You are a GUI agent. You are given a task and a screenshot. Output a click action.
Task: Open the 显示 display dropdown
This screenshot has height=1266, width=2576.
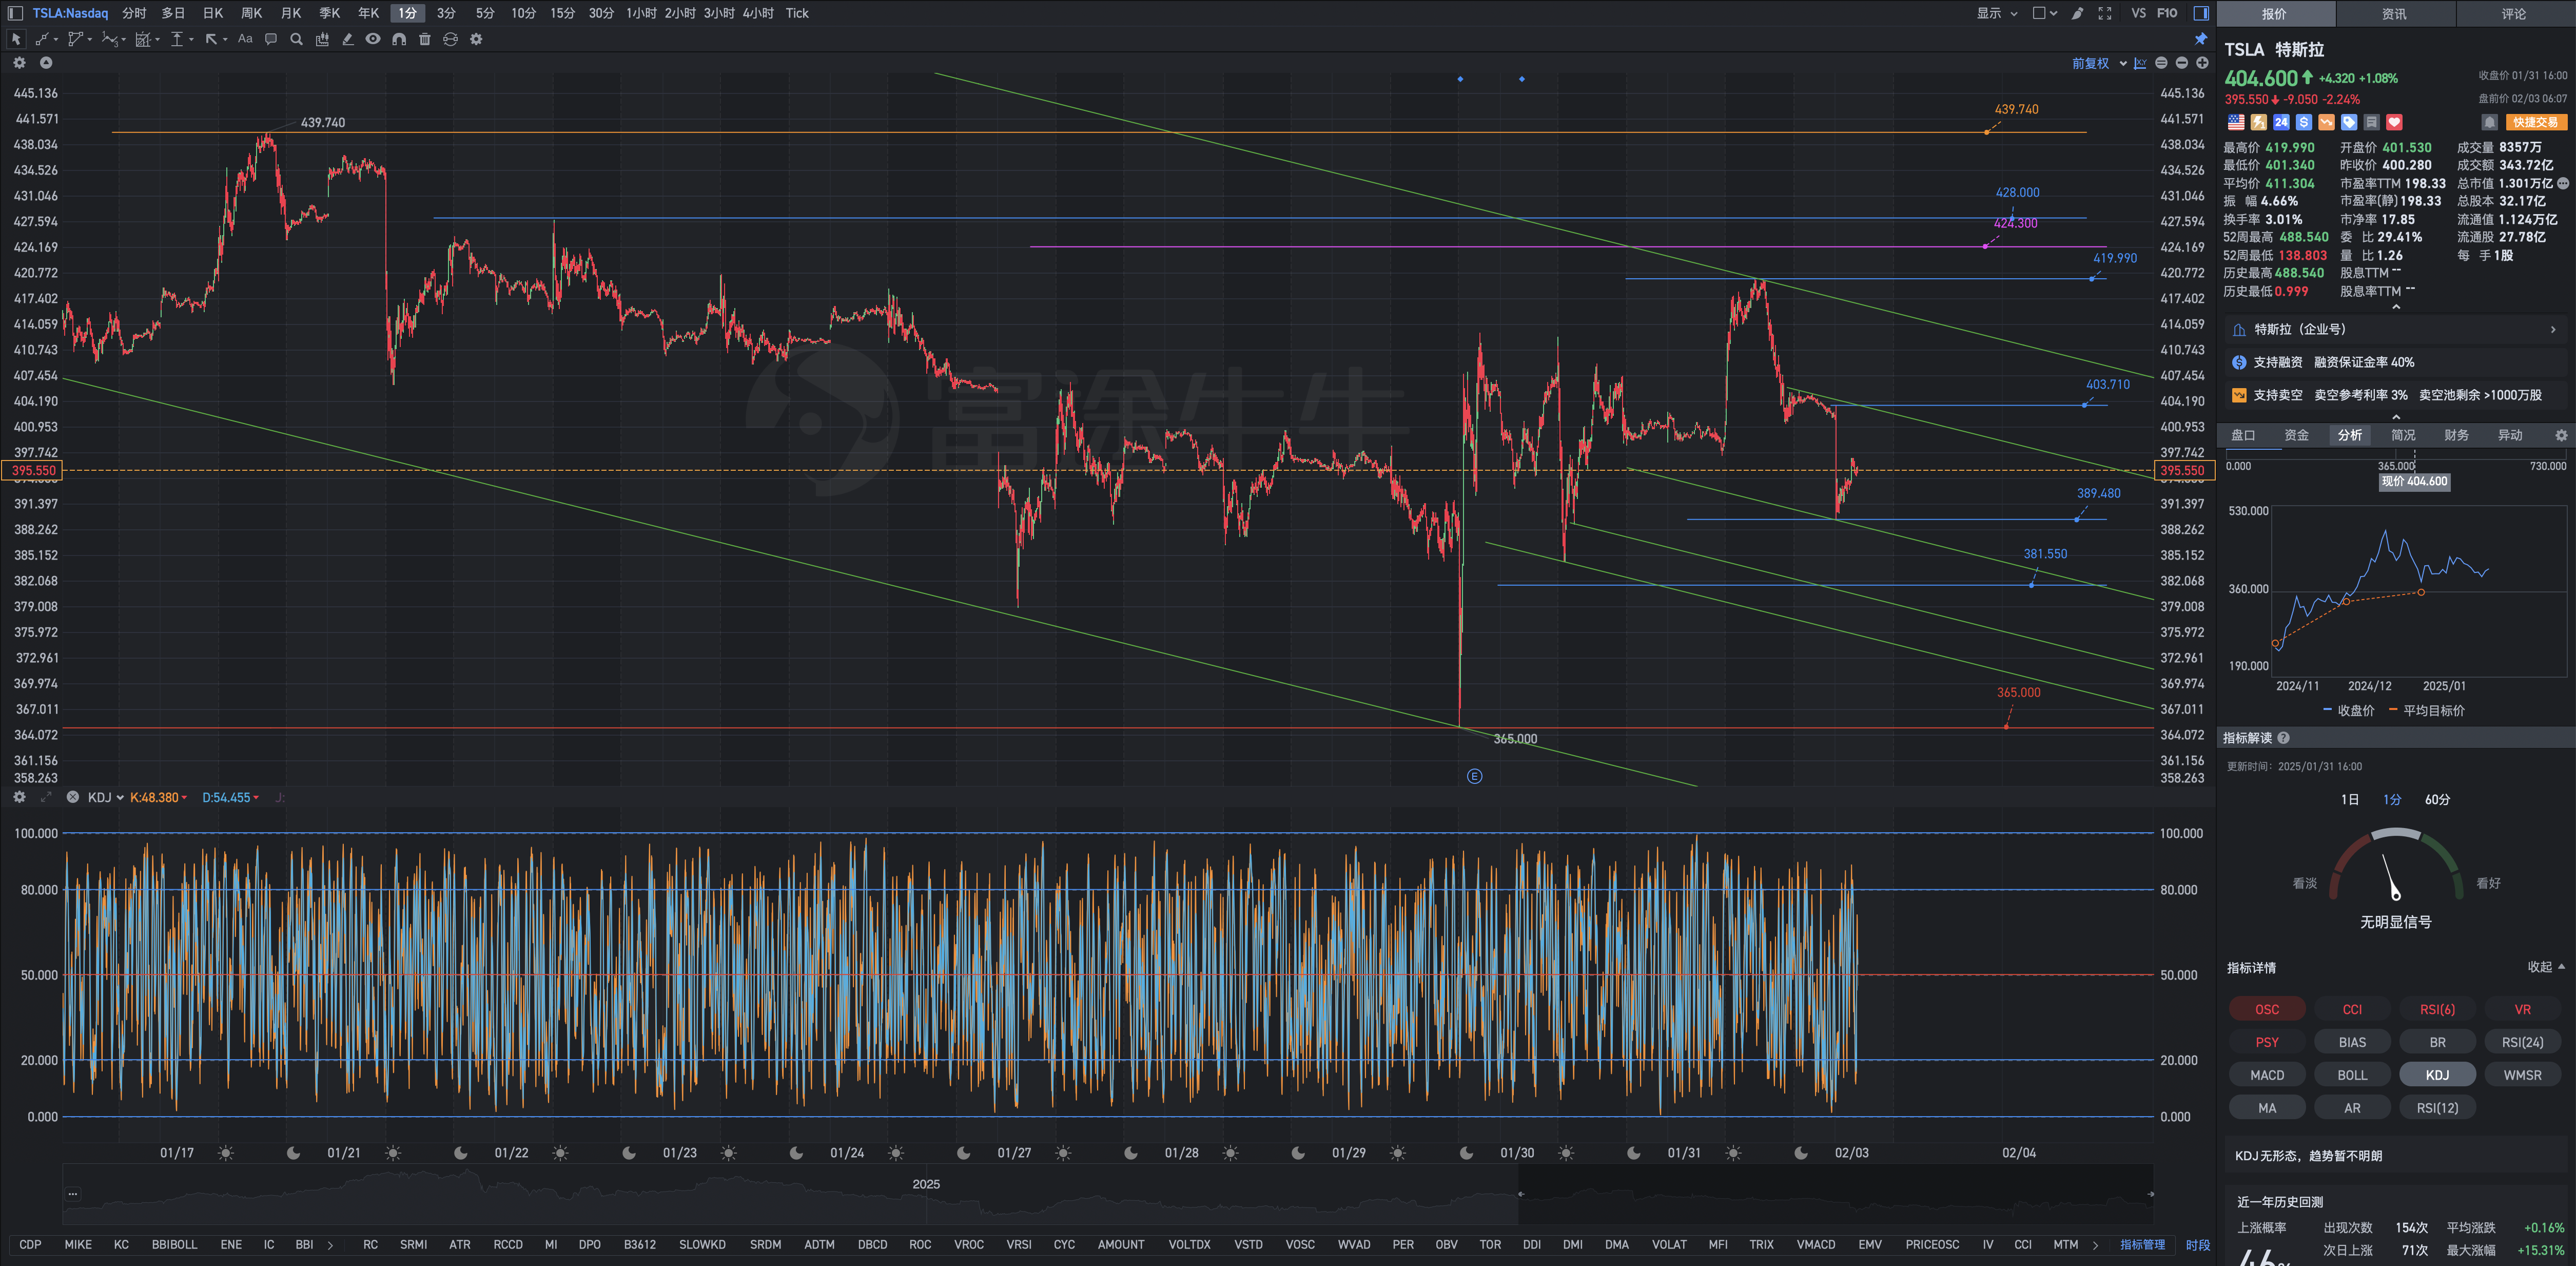(x=1997, y=13)
